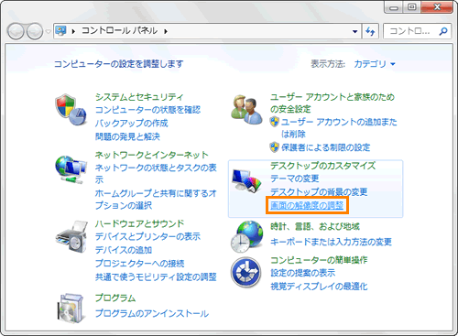Screen dimensions: 458x336
Task: Click the Control Panel icon in address bar
Action: [60, 31]
